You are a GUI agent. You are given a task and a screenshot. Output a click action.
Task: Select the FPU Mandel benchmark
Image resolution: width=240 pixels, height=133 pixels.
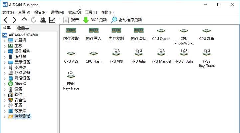coord(161,56)
